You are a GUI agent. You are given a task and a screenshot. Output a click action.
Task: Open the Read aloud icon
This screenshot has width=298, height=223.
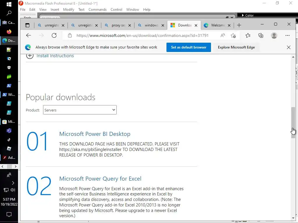tap(223, 35)
